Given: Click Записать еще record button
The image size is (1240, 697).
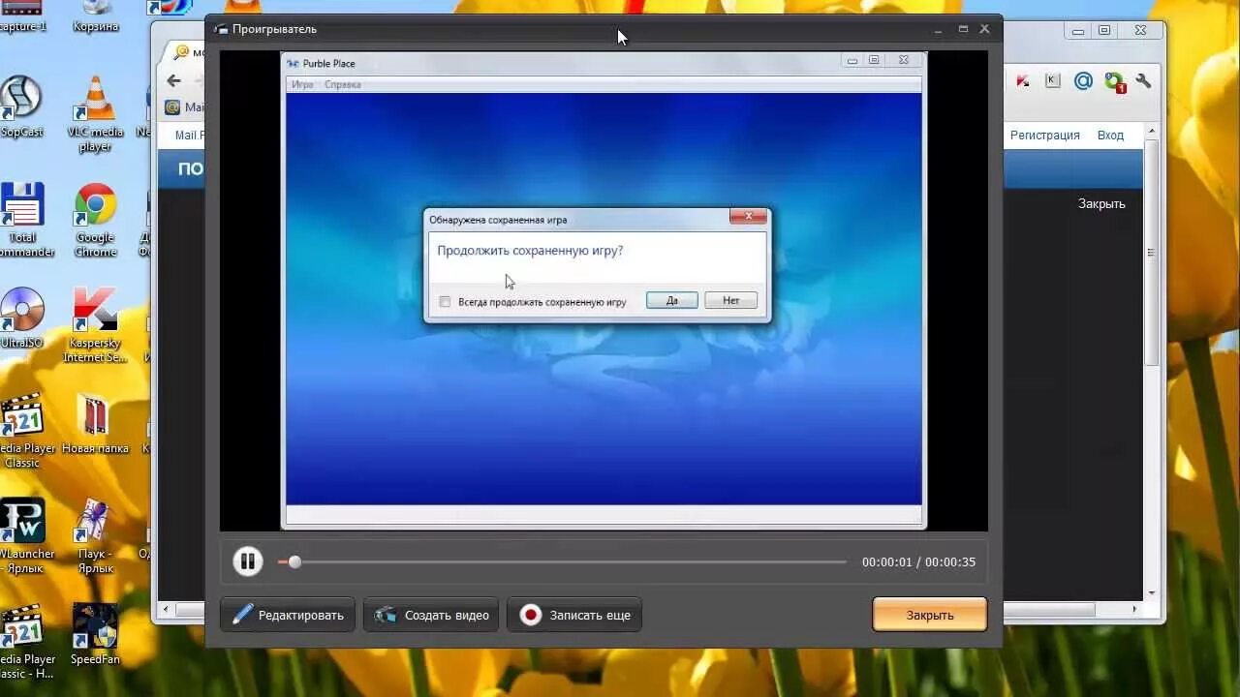Looking at the screenshot, I should [x=574, y=615].
